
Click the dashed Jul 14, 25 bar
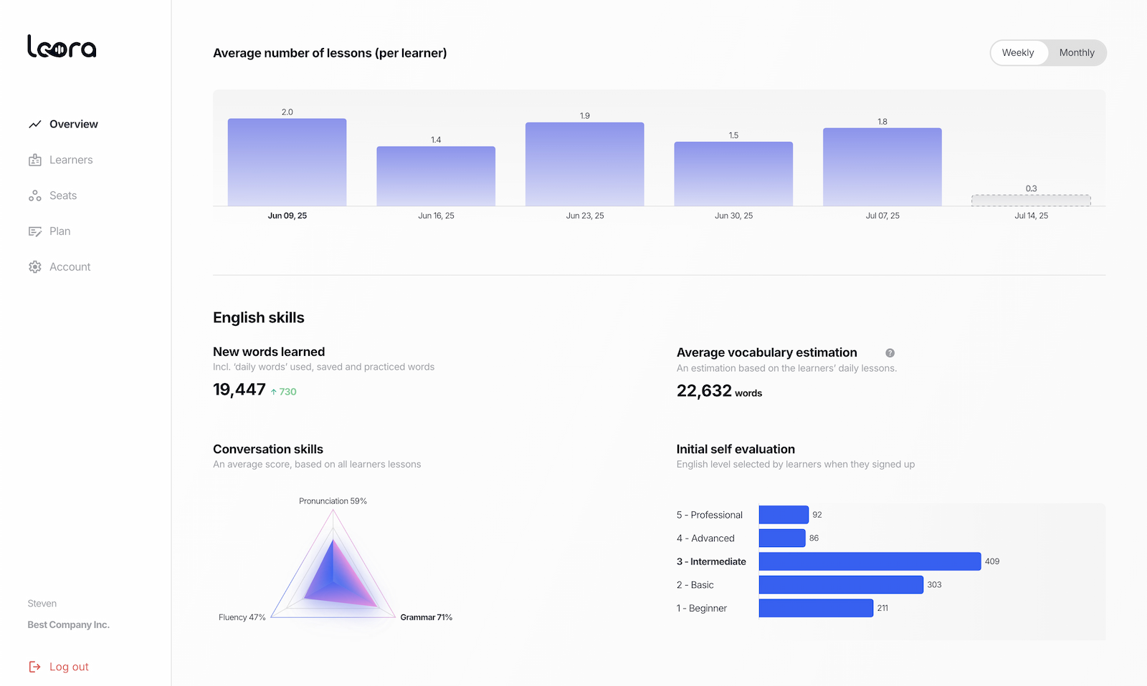[x=1031, y=201]
